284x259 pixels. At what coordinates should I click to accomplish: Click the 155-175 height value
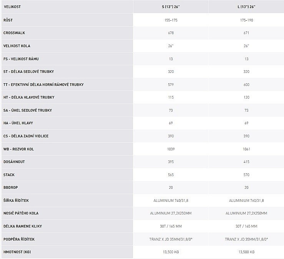(x=171, y=20)
